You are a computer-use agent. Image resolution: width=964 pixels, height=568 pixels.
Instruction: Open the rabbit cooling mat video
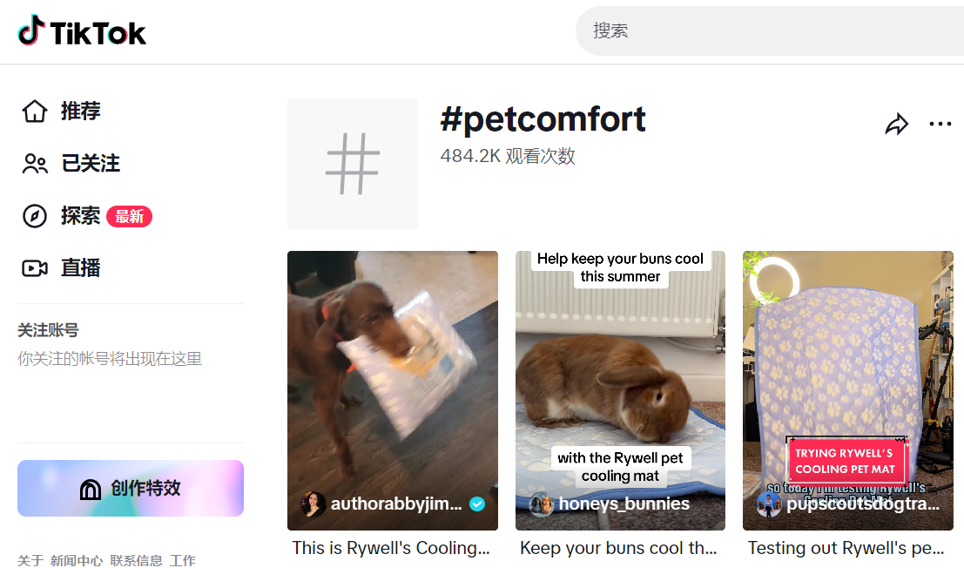tap(620, 375)
